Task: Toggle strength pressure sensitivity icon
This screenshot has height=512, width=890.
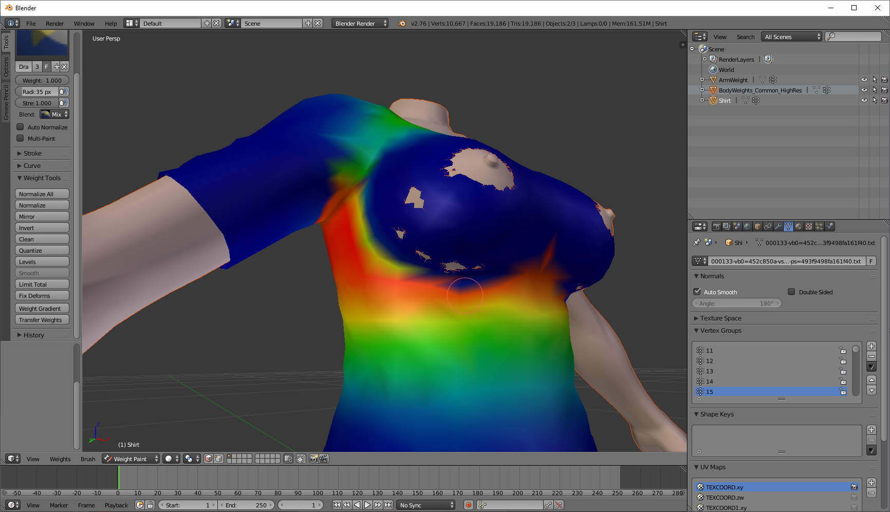Action: [x=63, y=103]
